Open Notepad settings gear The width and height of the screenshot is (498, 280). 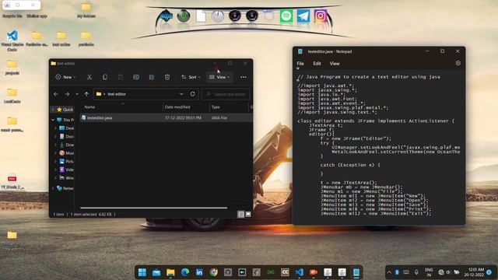458,63
